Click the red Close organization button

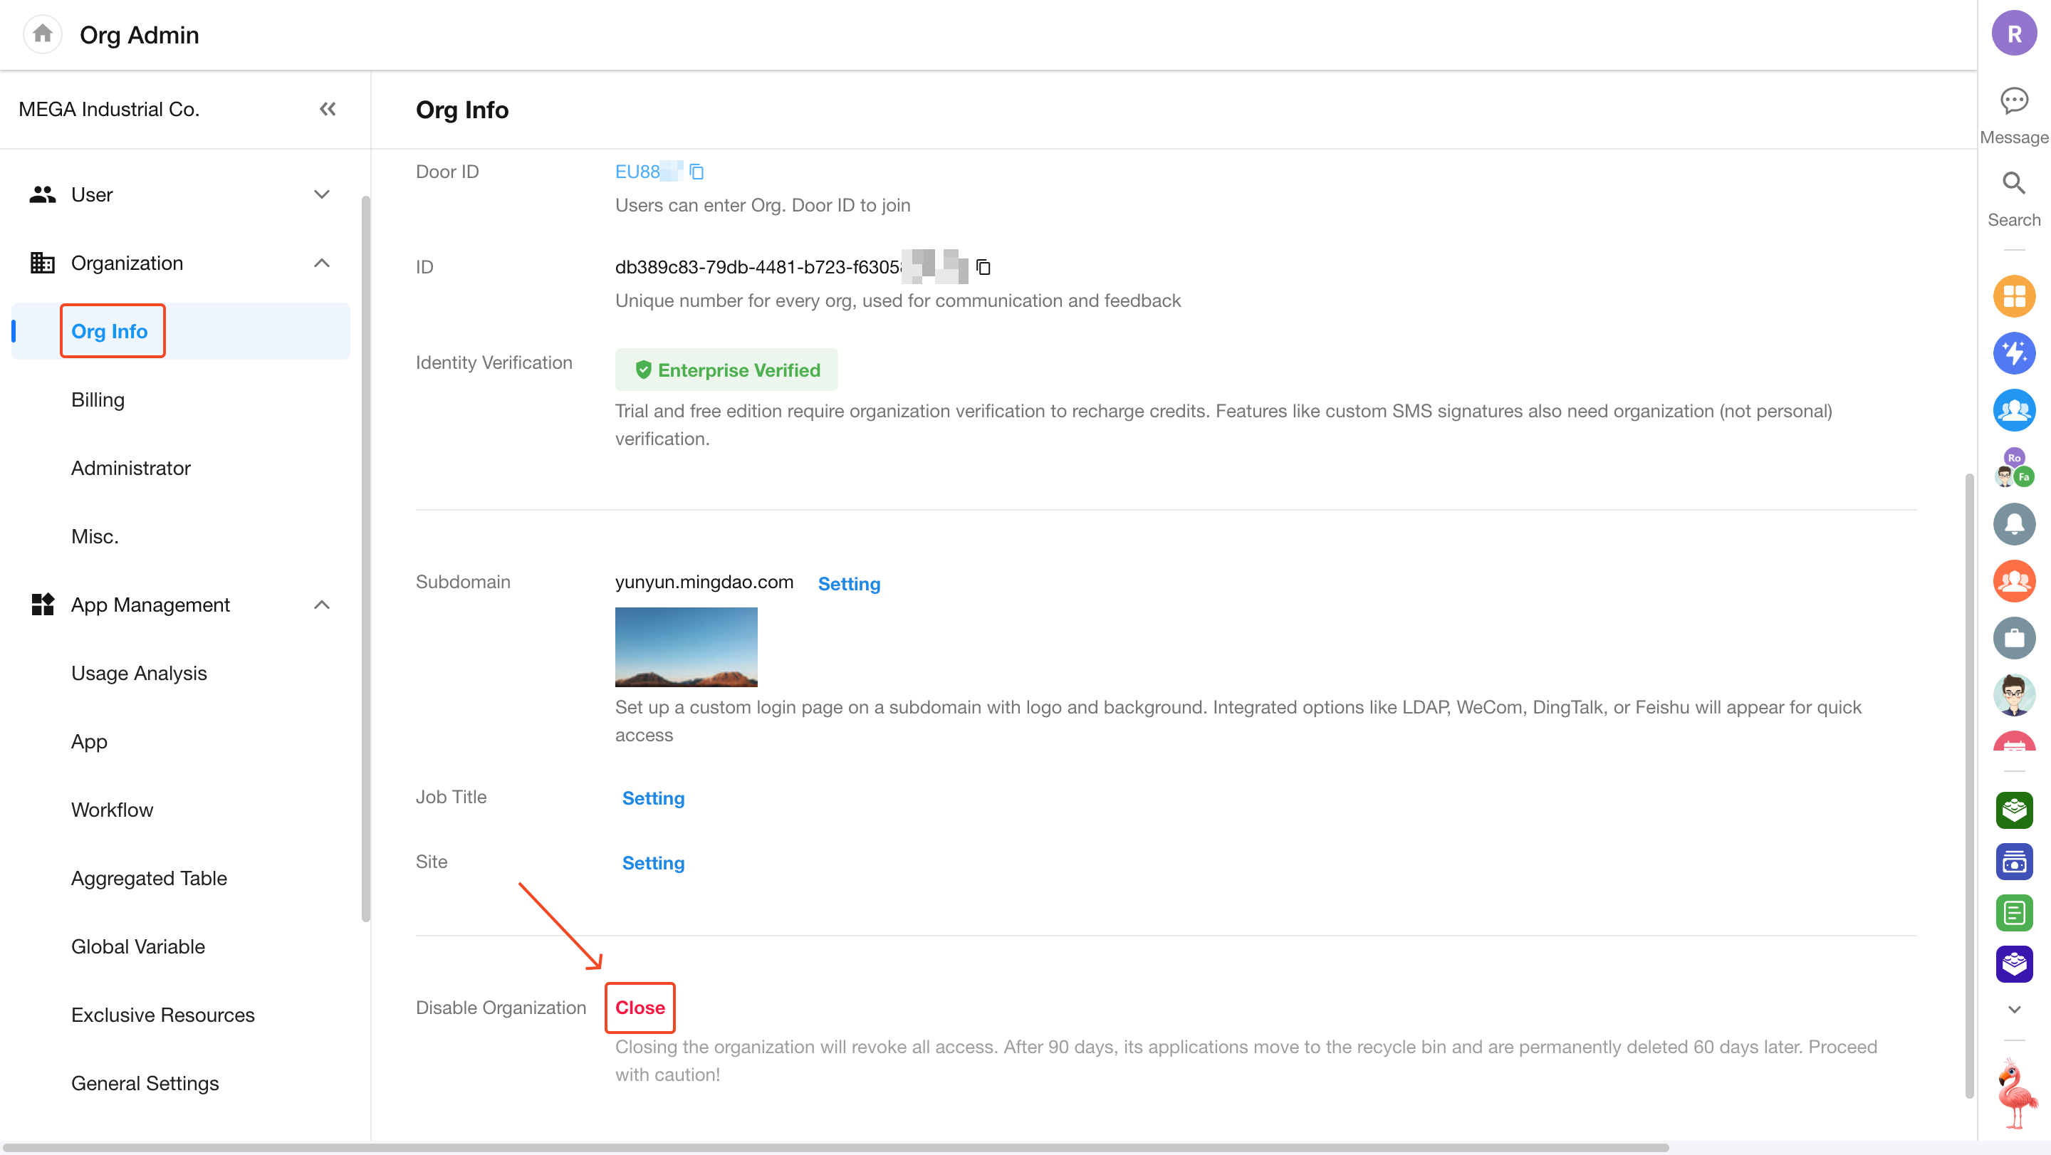click(640, 1008)
